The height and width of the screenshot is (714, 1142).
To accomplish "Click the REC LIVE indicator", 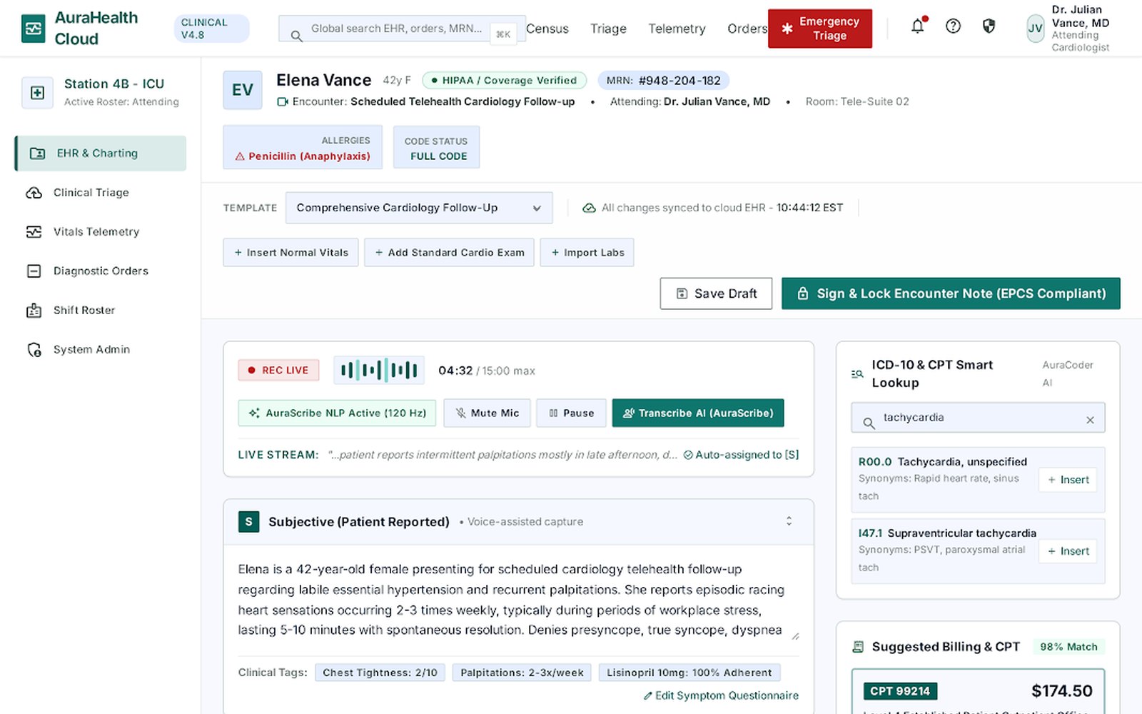I will click(x=278, y=370).
